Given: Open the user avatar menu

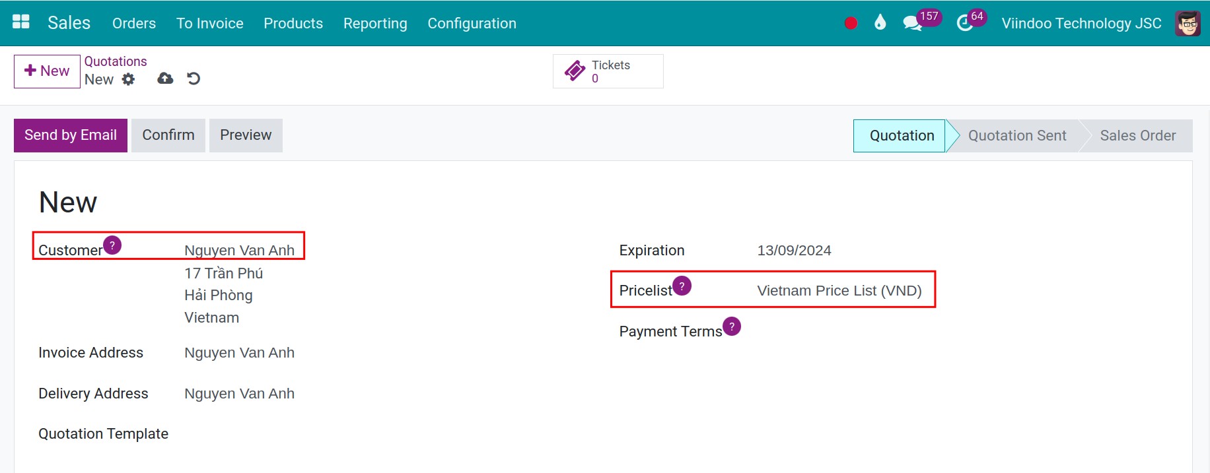Looking at the screenshot, I should tap(1188, 23).
